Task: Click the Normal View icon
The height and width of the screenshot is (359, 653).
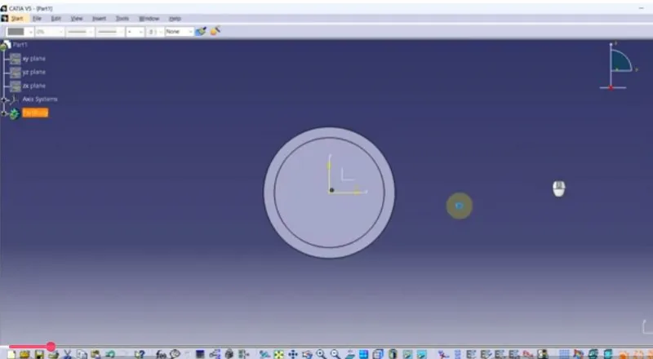Action: [349, 354]
